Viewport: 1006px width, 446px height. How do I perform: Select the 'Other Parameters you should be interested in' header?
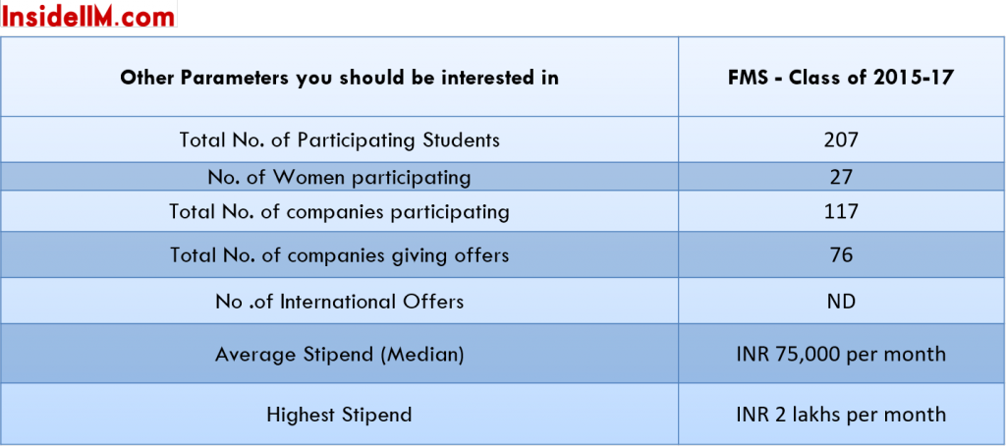pyautogui.click(x=339, y=77)
